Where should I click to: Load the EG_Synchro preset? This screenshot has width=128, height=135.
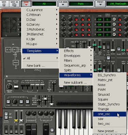click(x=110, y=75)
